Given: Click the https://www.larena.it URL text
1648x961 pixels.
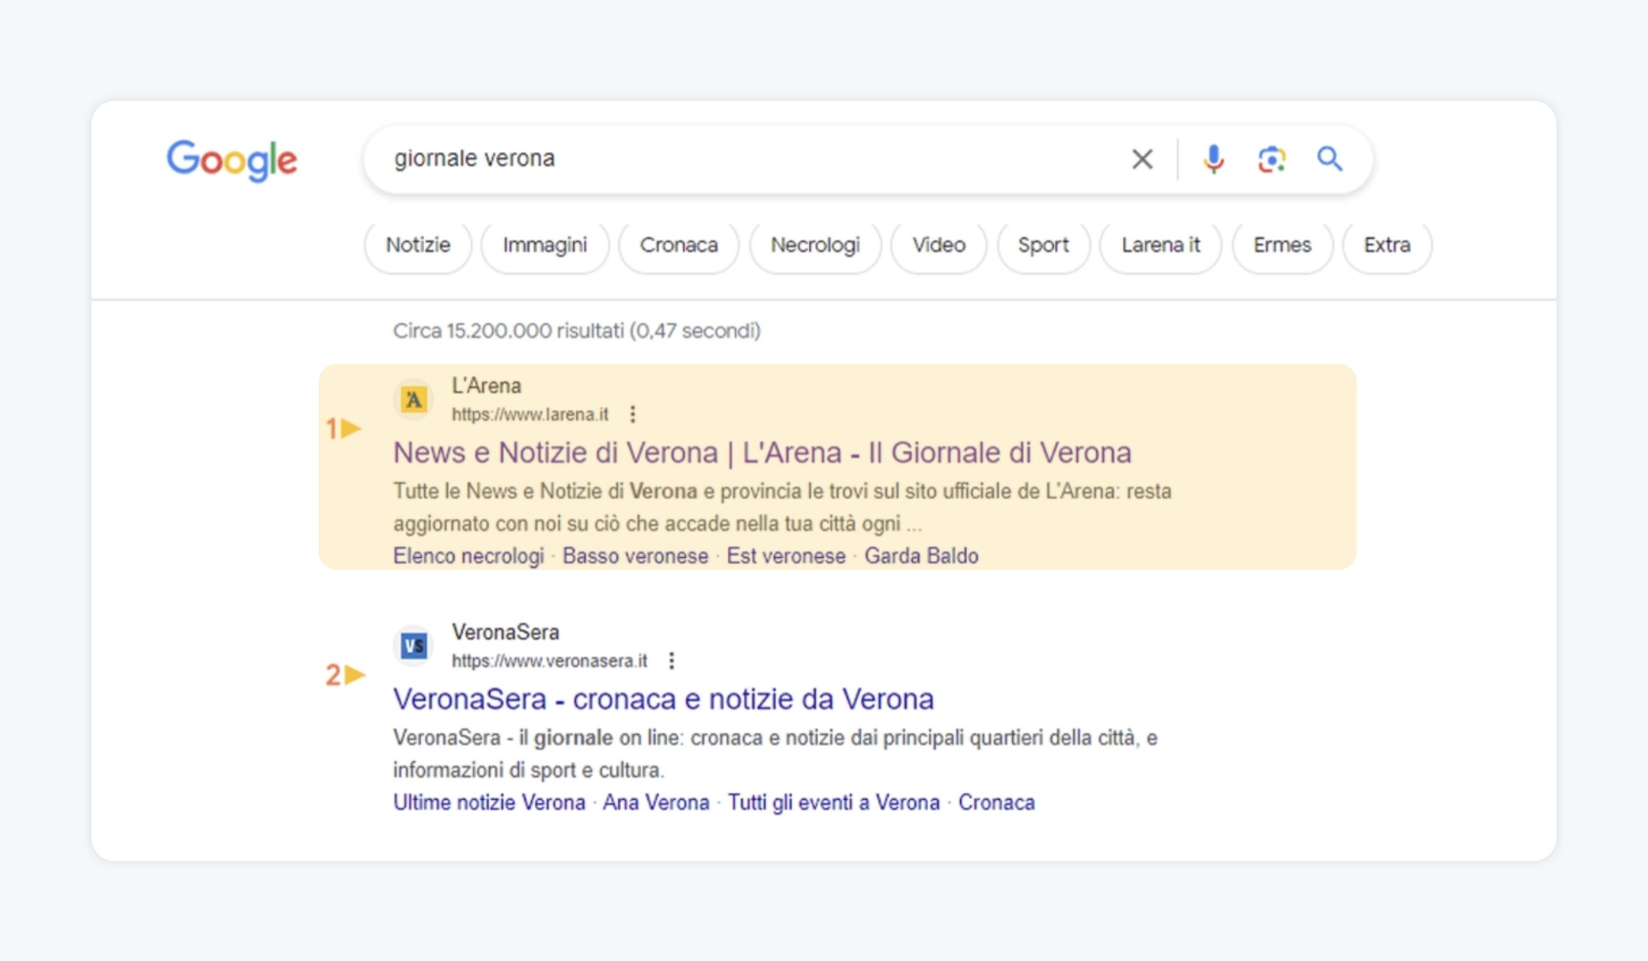Looking at the screenshot, I should click(530, 414).
